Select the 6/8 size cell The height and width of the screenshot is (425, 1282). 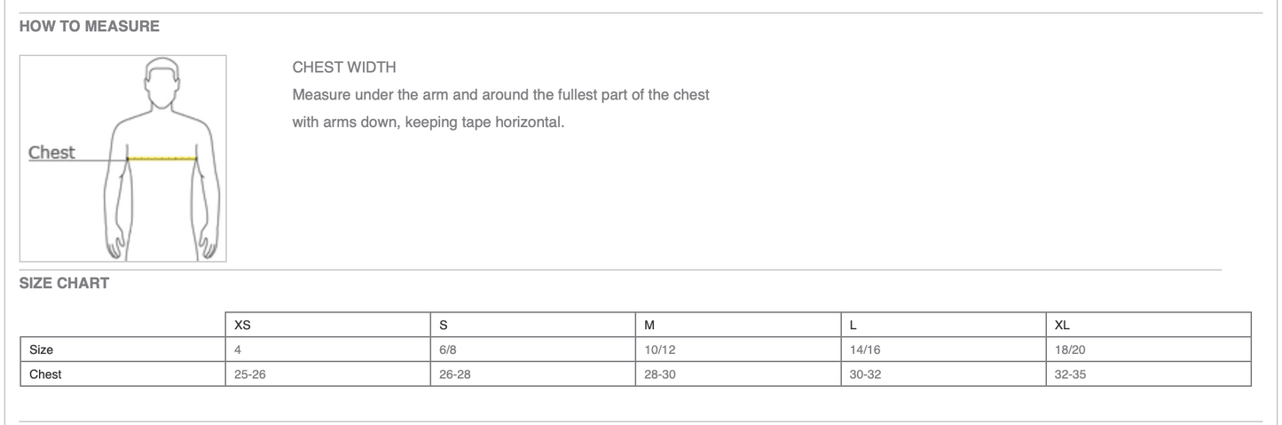click(448, 350)
